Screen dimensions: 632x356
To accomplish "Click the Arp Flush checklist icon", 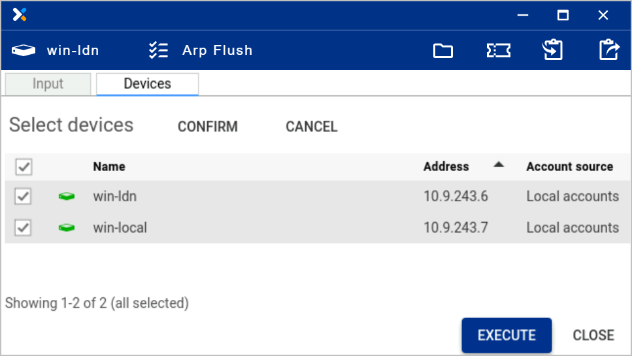I will [x=158, y=50].
